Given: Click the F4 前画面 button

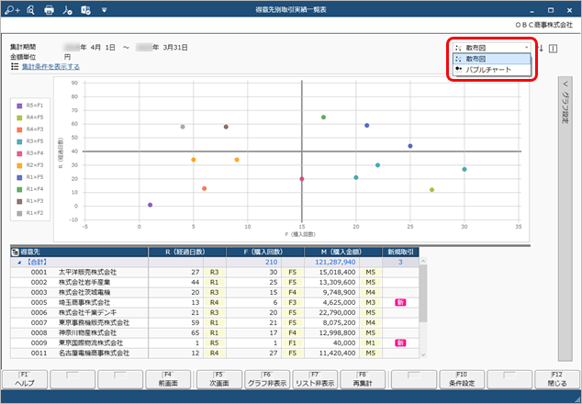Looking at the screenshot, I should pyautogui.click(x=168, y=379).
